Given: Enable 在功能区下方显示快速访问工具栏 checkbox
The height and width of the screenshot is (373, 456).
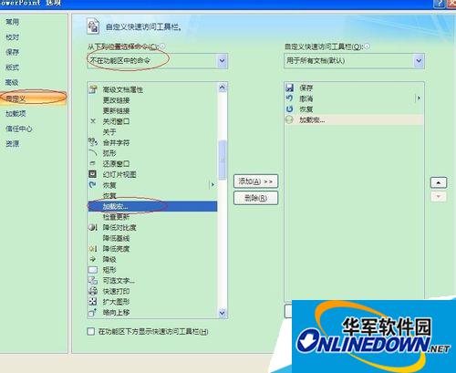Looking at the screenshot, I should point(91,331).
